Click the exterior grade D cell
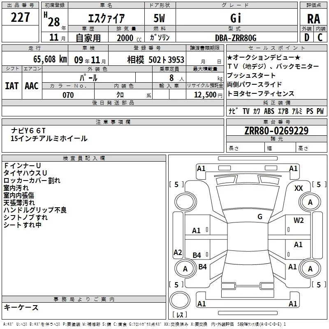This screenshot has width=329, height=329. coord(307,37)
